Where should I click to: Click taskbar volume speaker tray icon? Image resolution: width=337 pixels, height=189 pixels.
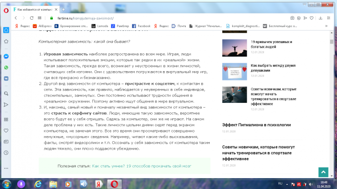pyautogui.click(x=311, y=184)
